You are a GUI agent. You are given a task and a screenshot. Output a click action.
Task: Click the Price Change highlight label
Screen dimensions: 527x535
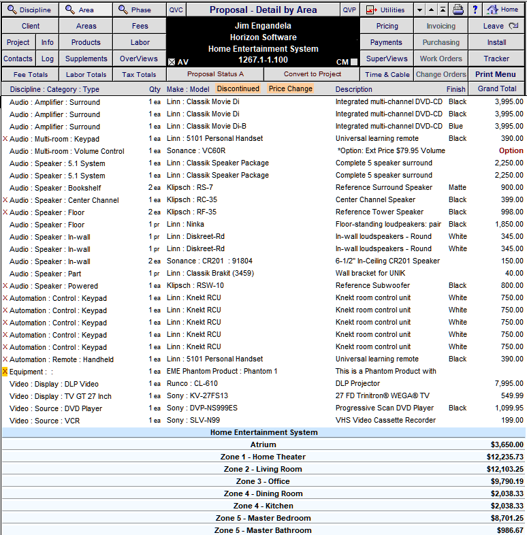[x=291, y=88]
